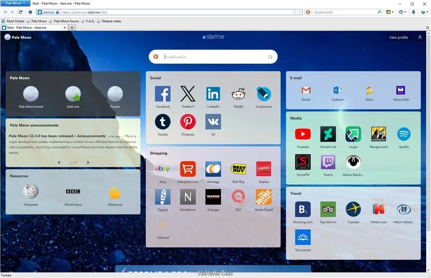Open Wikipedia in Resources panel
The width and height of the screenshot is (431, 278).
pyautogui.click(x=31, y=191)
